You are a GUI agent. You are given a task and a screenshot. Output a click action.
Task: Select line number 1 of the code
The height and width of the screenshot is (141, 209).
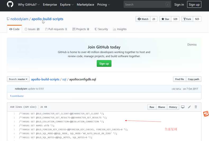point(14,114)
